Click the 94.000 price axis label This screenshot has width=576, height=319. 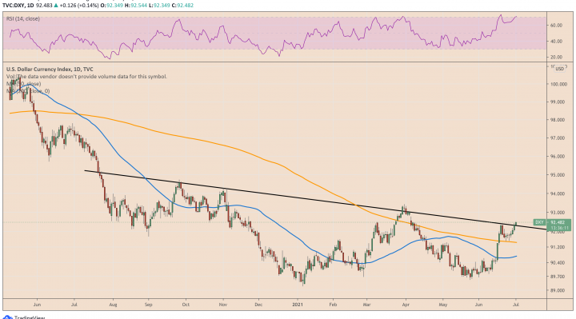558,193
